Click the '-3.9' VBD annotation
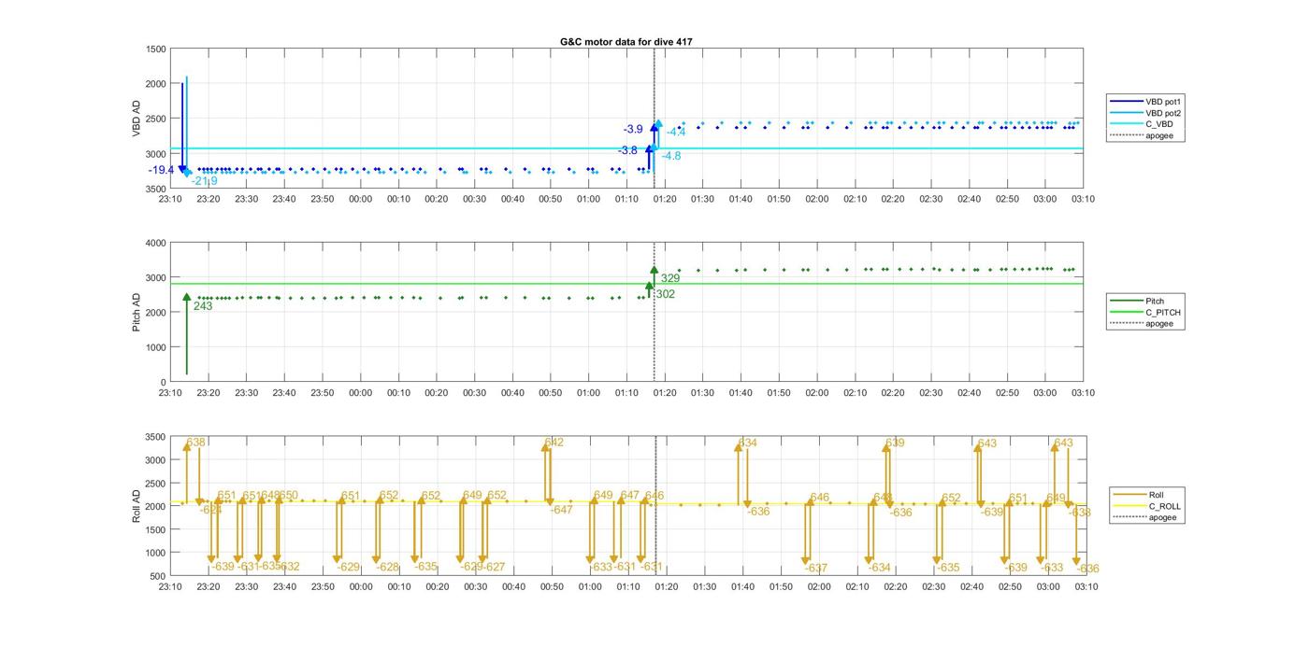 coord(633,129)
